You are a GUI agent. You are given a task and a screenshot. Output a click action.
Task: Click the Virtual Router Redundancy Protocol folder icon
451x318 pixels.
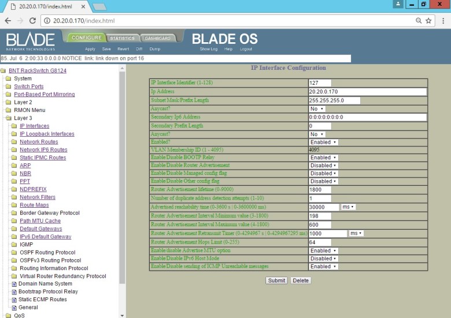point(14,276)
